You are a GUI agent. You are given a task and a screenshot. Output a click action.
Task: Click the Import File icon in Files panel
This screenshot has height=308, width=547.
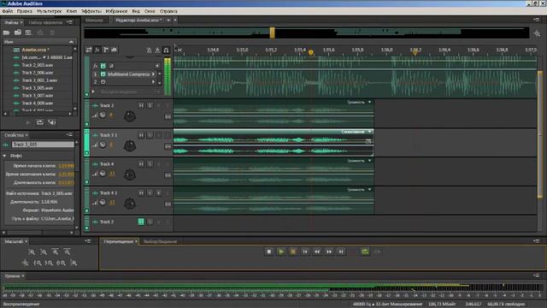pyautogui.click(x=18, y=33)
